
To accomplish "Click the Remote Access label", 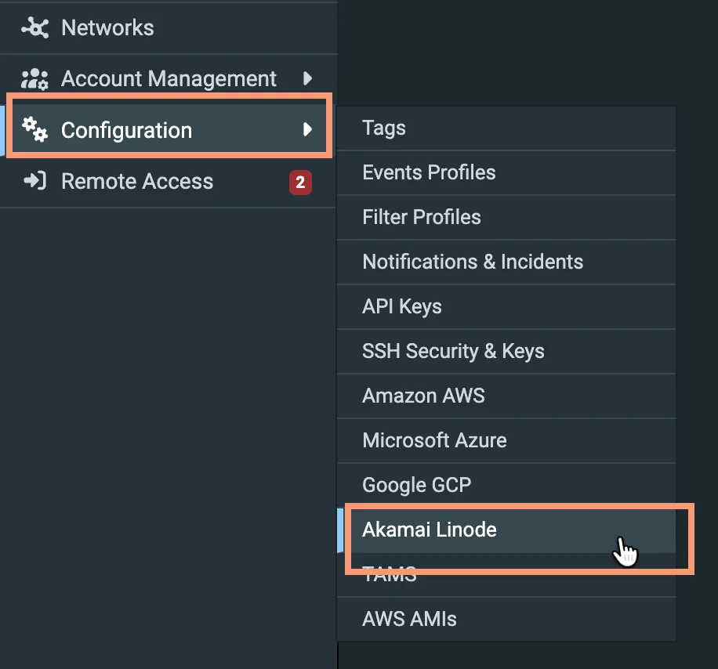I will [137, 181].
